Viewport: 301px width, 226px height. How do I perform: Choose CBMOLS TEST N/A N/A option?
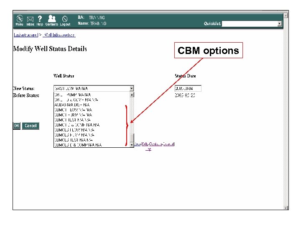coord(92,140)
